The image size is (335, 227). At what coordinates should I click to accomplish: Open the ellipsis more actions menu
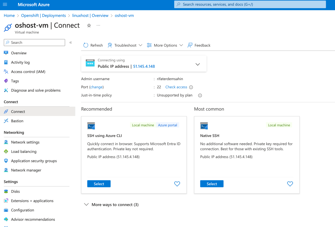click(x=98, y=26)
